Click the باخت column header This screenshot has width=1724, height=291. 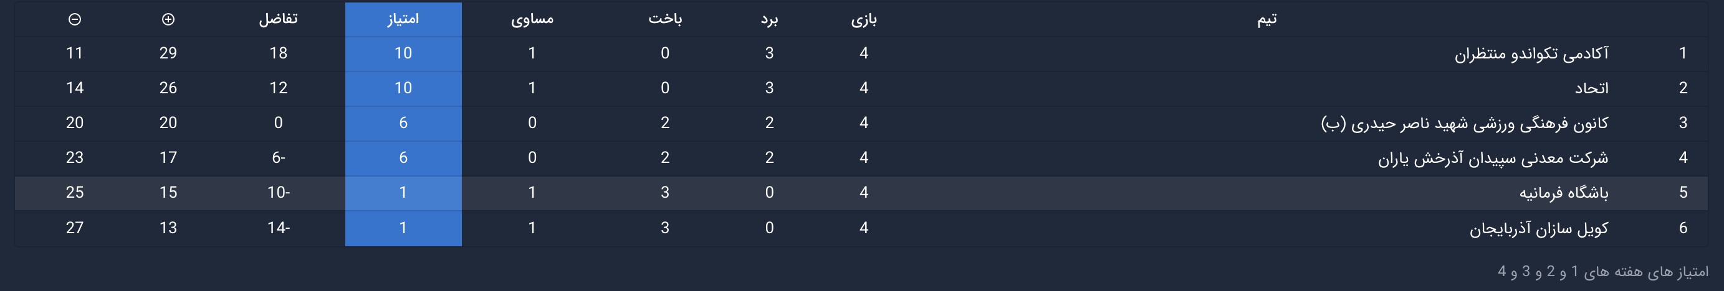664,19
